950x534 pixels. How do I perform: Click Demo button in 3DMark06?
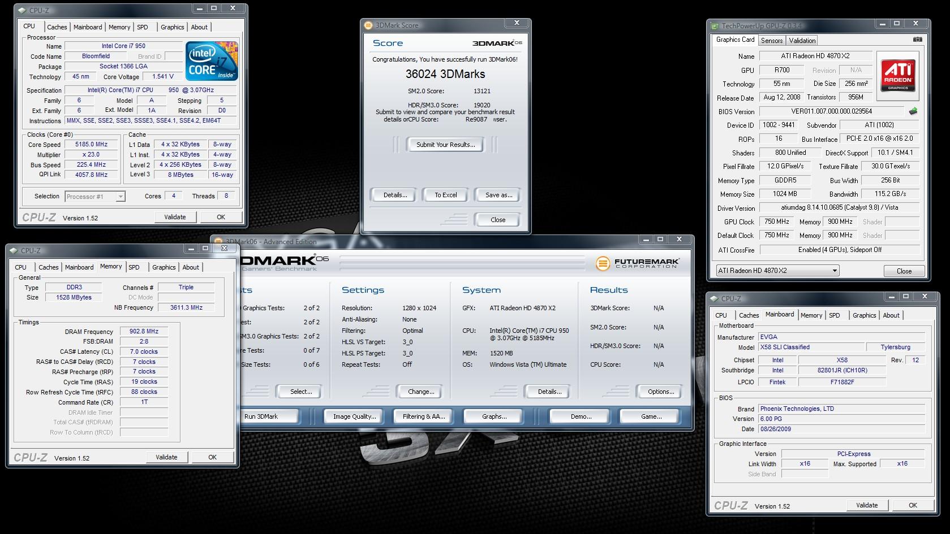(581, 416)
